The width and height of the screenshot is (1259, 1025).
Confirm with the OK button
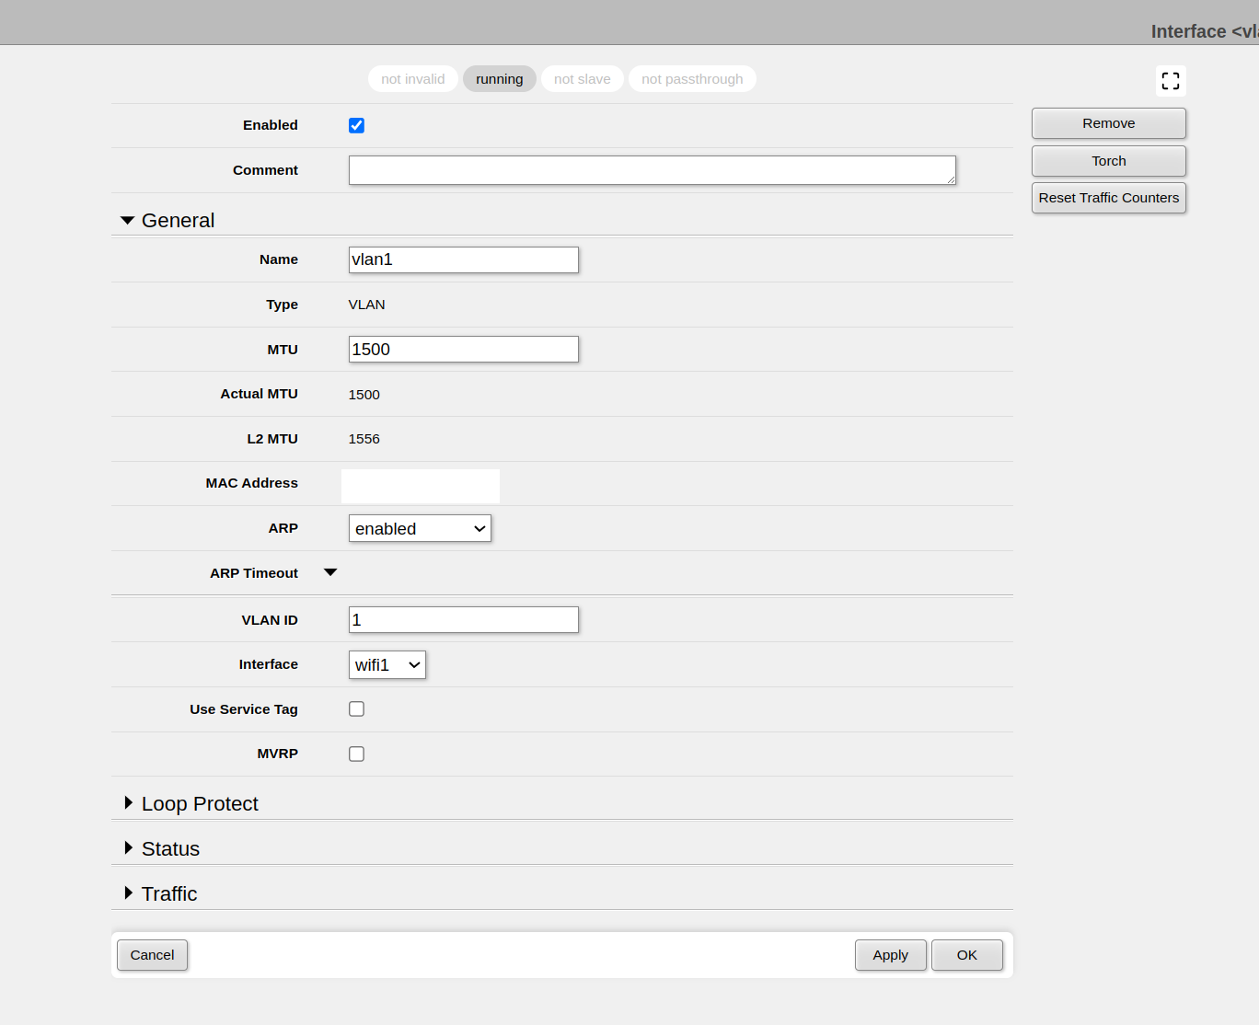point(967,955)
